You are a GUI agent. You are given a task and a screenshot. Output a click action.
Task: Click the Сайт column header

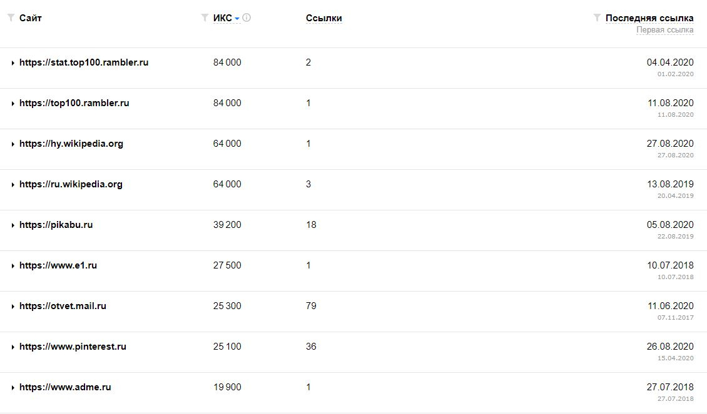click(x=31, y=18)
